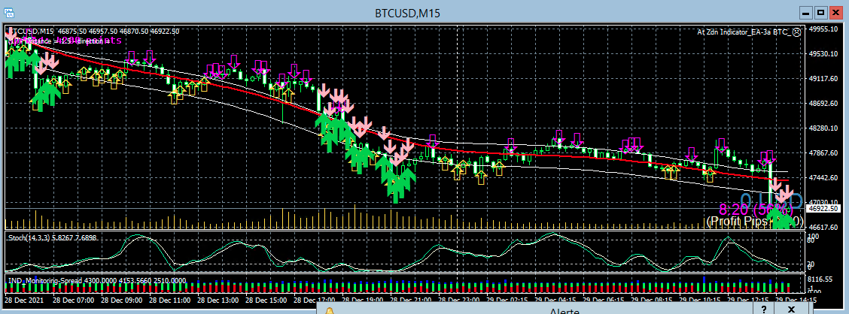849x314 pixels.
Task: Click the 8:20 (56%) countdown label
Action: coord(755,210)
